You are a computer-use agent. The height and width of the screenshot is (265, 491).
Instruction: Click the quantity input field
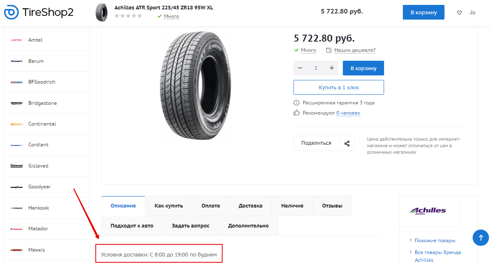(316, 68)
